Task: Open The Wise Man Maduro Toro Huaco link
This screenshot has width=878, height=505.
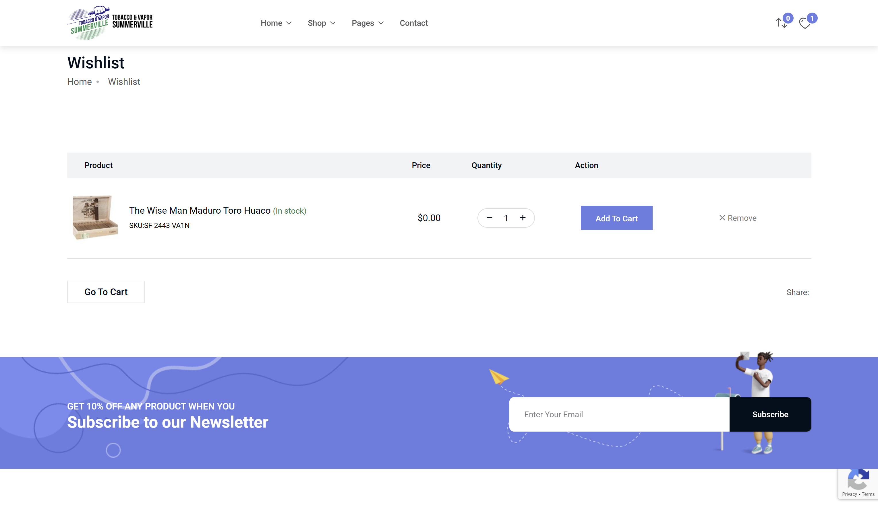Action: pyautogui.click(x=200, y=210)
